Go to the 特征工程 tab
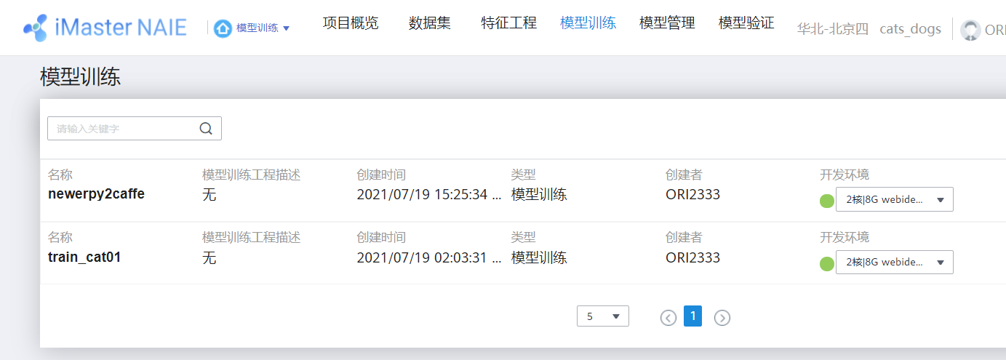 [509, 23]
